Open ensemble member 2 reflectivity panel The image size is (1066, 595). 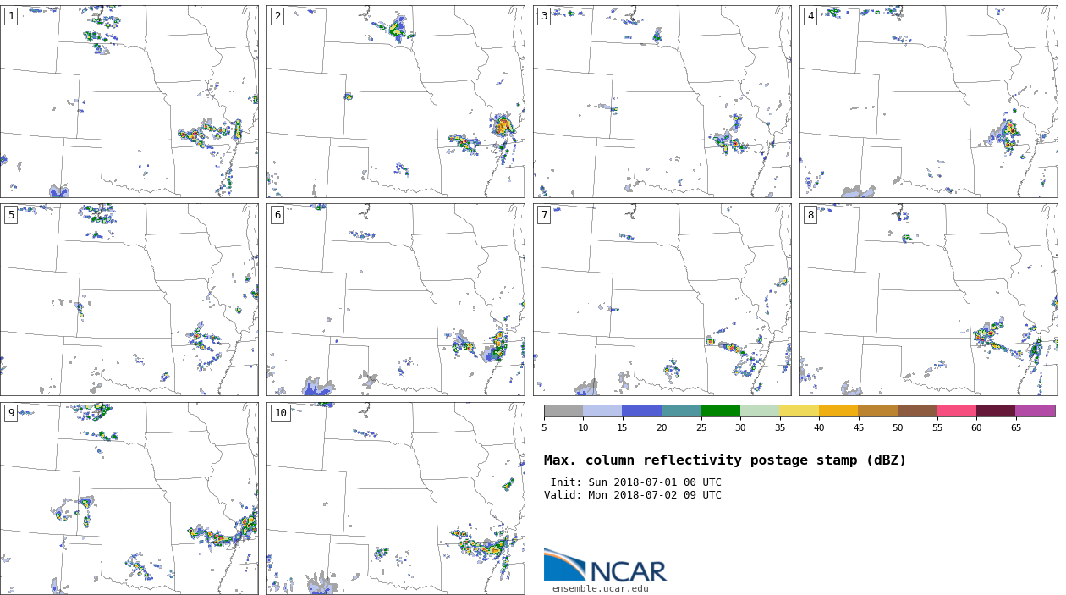click(395, 102)
